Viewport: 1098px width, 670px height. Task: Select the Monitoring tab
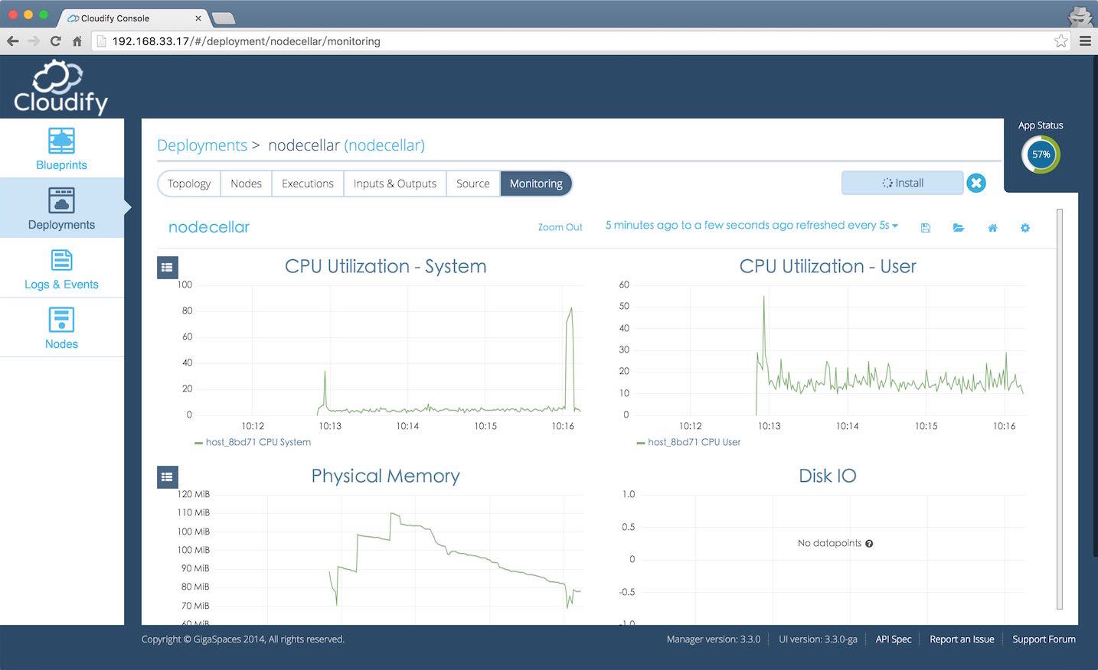(x=536, y=184)
